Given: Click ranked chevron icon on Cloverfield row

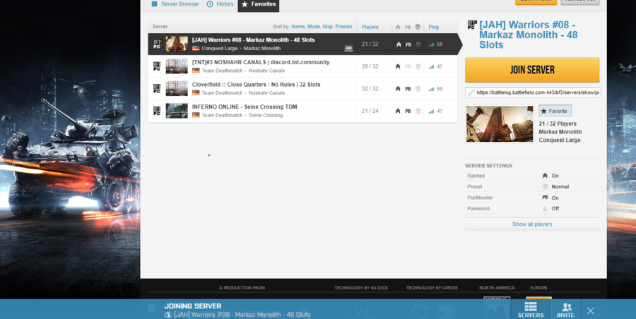Looking at the screenshot, I should tap(398, 89).
